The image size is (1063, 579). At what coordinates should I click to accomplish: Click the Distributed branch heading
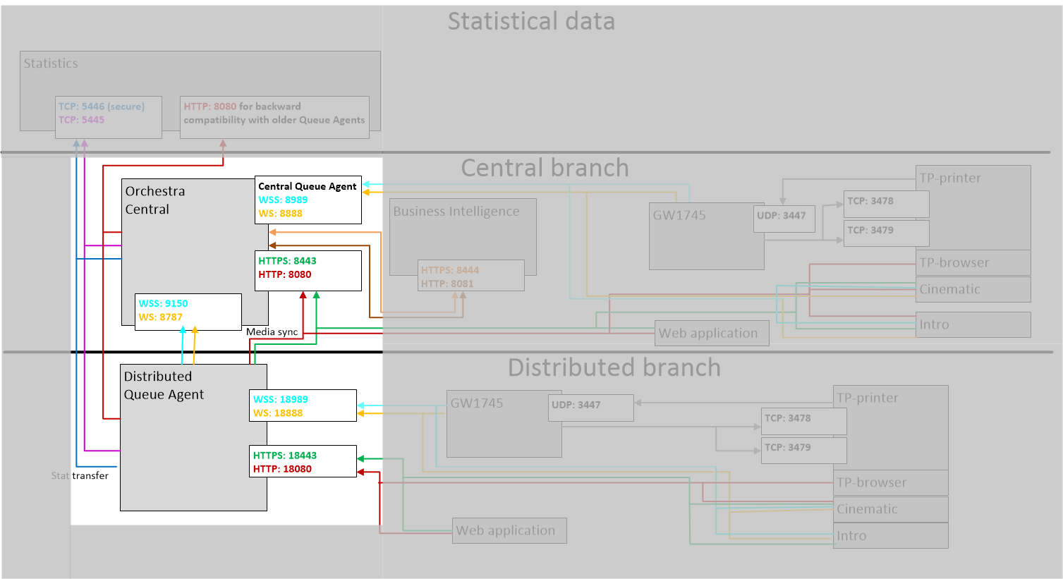[x=614, y=367]
